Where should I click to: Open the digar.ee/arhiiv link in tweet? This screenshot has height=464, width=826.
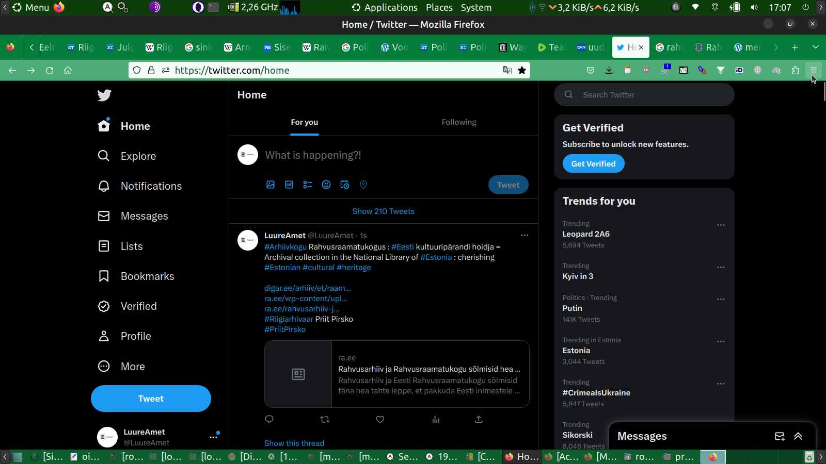click(308, 288)
